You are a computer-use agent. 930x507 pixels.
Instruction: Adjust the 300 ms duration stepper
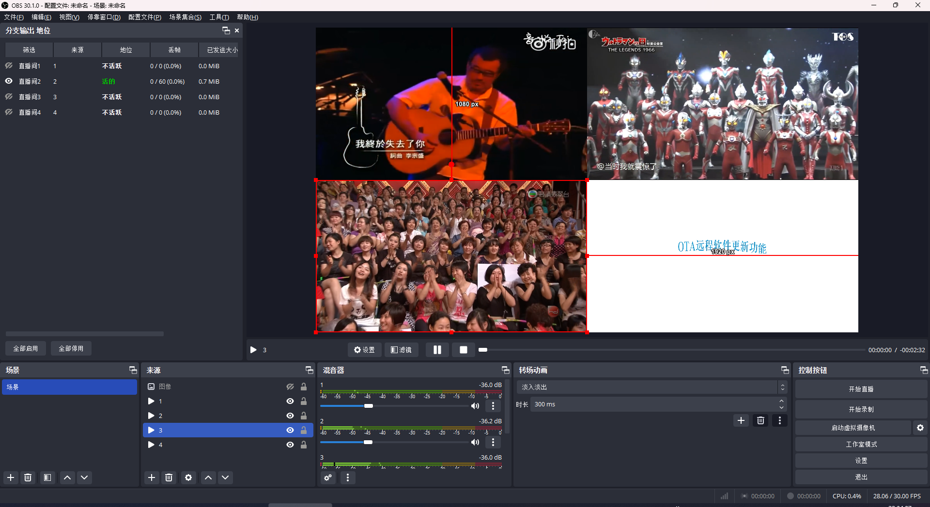pos(781,404)
